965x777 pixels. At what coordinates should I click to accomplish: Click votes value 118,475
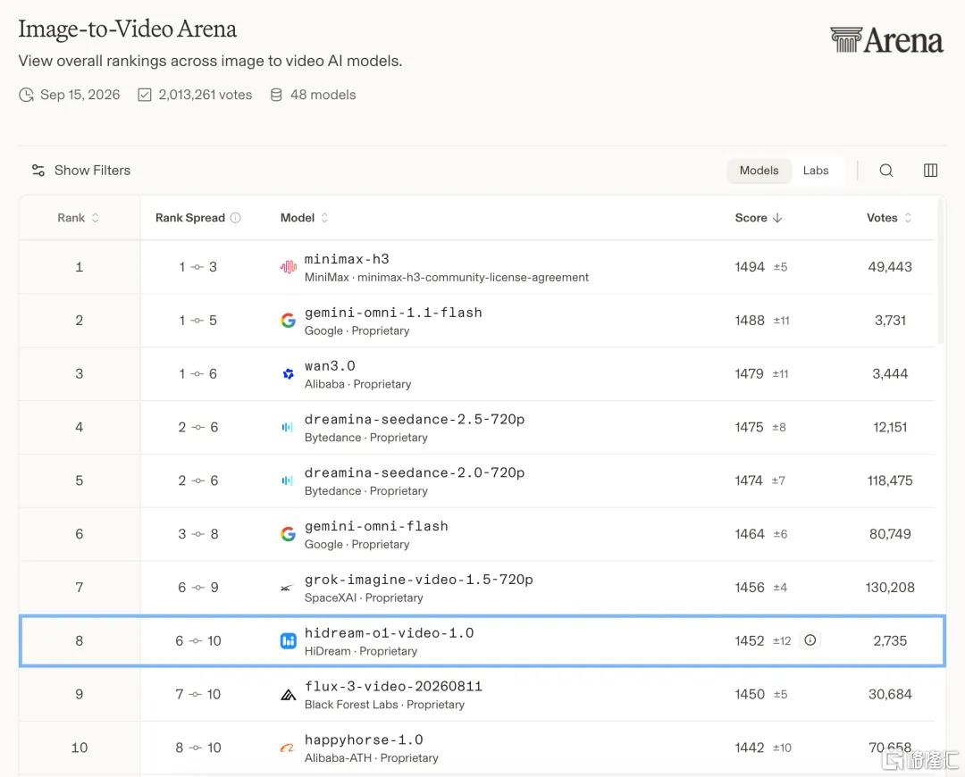[890, 480]
